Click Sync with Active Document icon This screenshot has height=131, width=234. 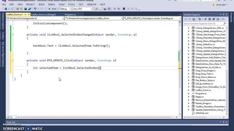205,19
